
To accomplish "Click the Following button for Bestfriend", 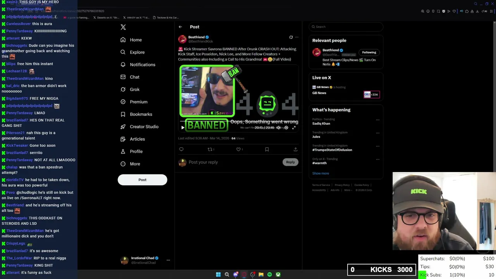I will (x=369, y=52).
